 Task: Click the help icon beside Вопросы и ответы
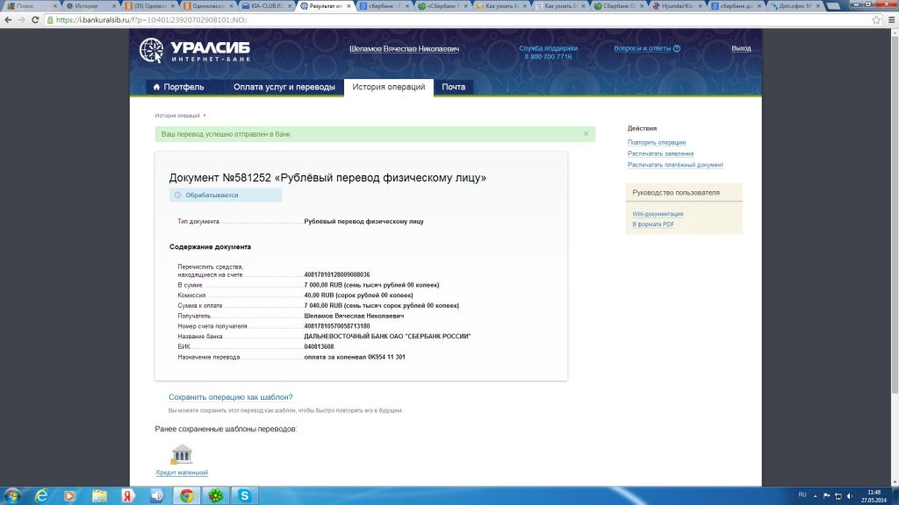[677, 49]
